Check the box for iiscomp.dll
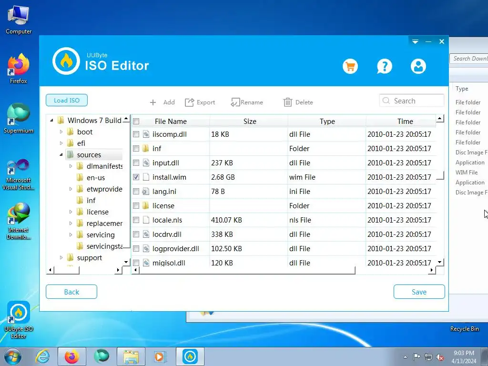This screenshot has width=488, height=366. click(136, 134)
